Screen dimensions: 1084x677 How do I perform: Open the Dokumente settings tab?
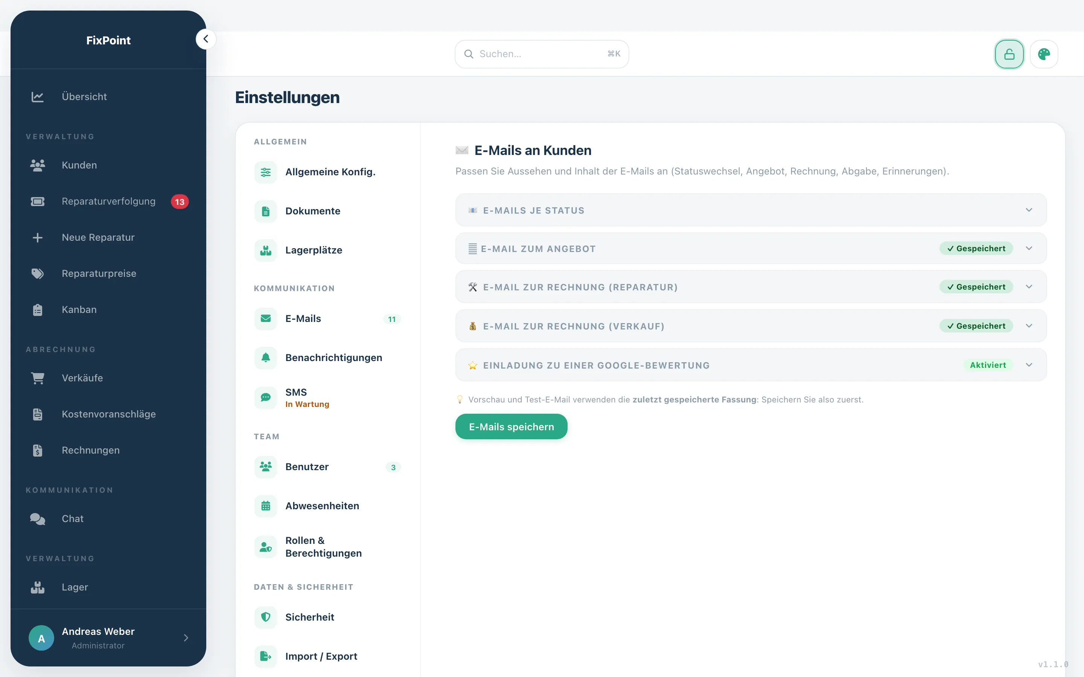pyautogui.click(x=328, y=211)
